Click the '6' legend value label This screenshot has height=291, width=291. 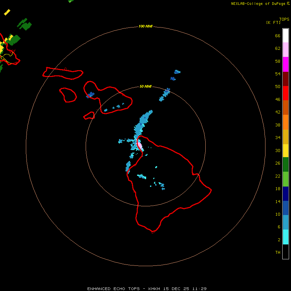(279, 227)
